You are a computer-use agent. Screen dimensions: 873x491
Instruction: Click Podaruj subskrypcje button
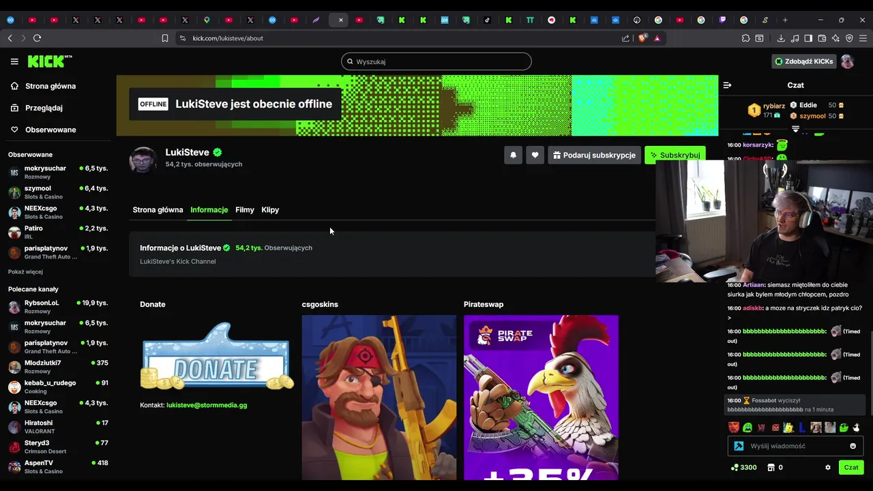594,155
